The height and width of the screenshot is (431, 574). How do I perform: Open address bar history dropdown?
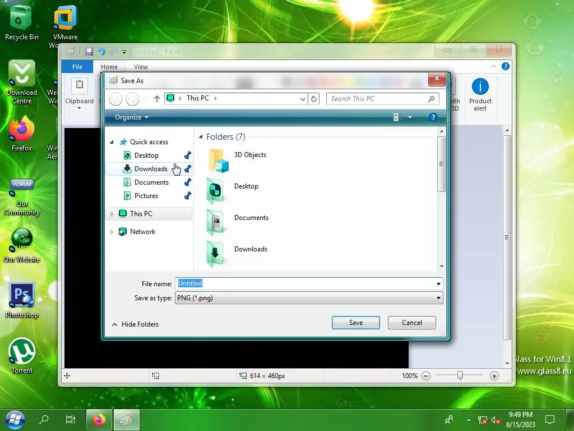click(x=302, y=99)
